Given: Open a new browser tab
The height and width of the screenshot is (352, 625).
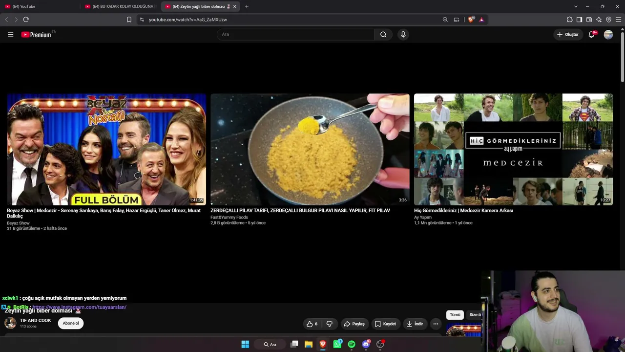Looking at the screenshot, I should tap(247, 6).
